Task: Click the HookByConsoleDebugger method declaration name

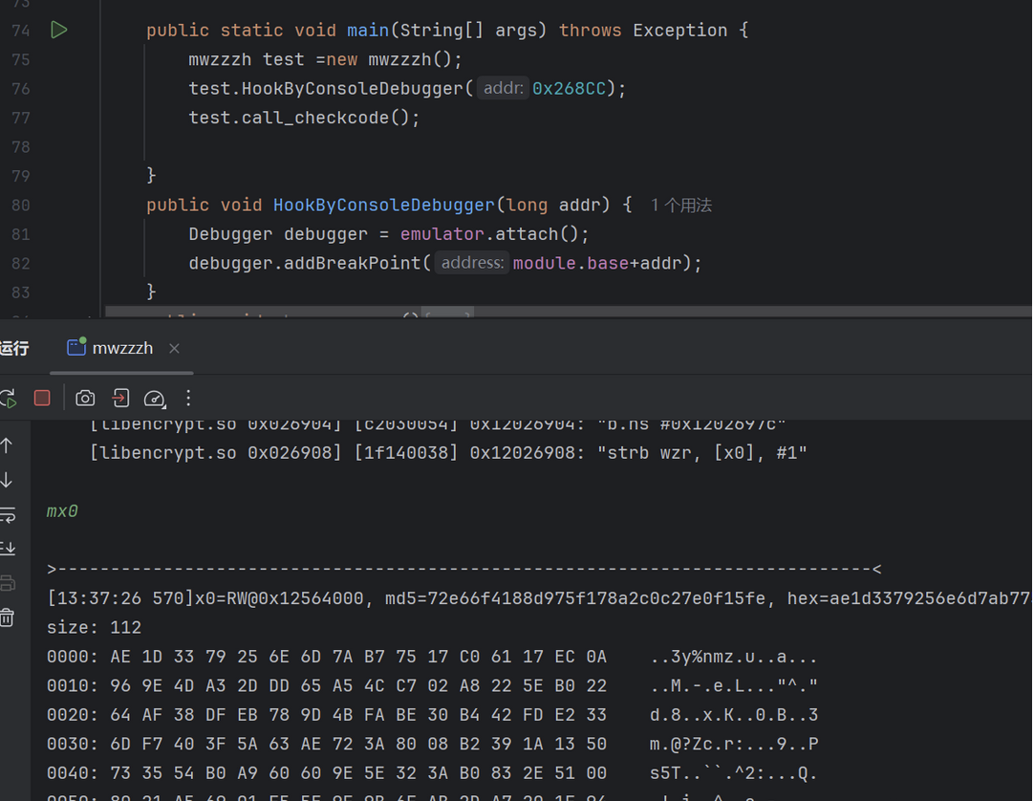Action: pos(384,205)
